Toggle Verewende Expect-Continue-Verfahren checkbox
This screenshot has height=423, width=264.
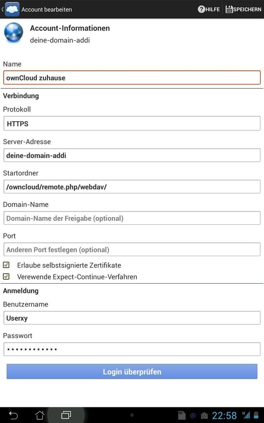[6, 277]
